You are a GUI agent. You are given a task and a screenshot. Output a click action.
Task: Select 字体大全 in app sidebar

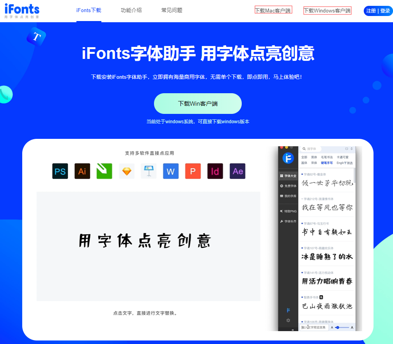pyautogui.click(x=288, y=176)
